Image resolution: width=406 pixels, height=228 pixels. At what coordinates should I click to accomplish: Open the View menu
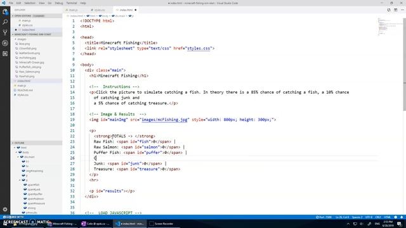[x=41, y=3]
